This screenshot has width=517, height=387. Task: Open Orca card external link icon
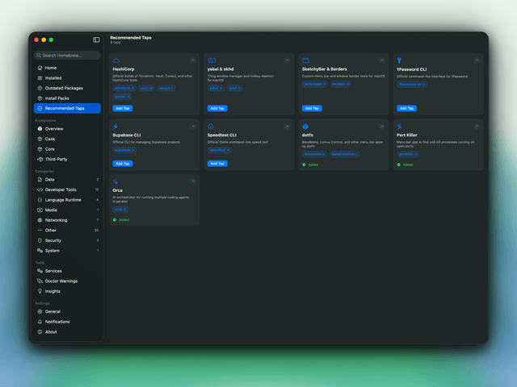192,181
